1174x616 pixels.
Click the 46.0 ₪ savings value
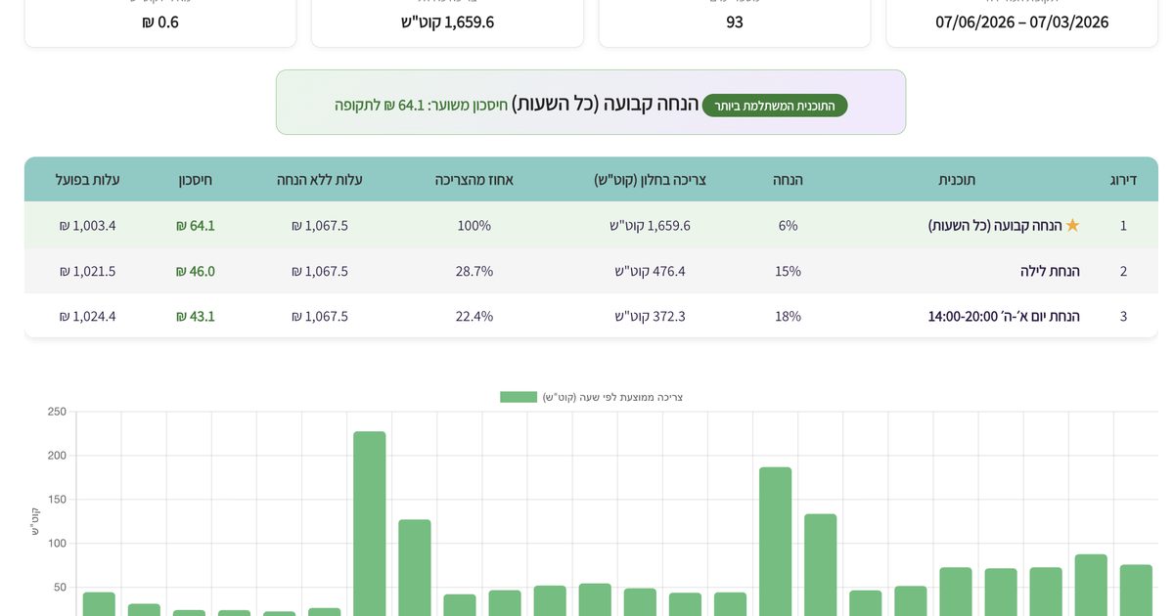[196, 271]
